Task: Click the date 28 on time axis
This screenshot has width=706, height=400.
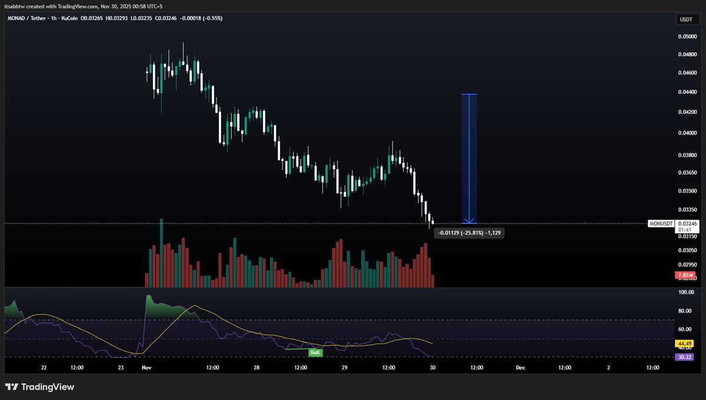Action: [257, 368]
